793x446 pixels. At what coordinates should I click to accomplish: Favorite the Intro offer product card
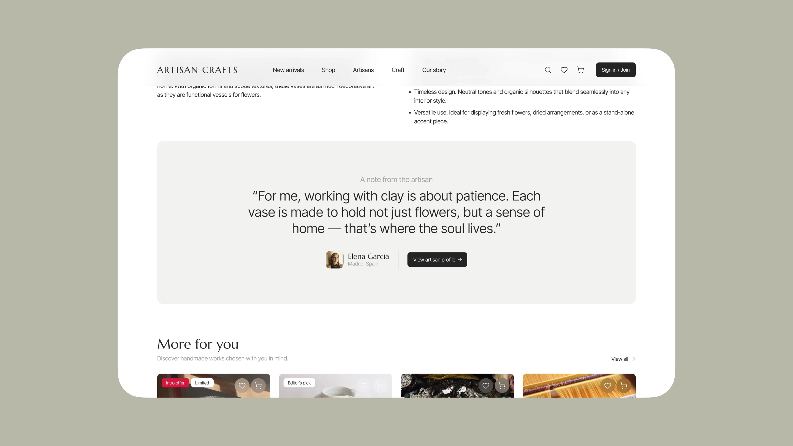tap(242, 385)
